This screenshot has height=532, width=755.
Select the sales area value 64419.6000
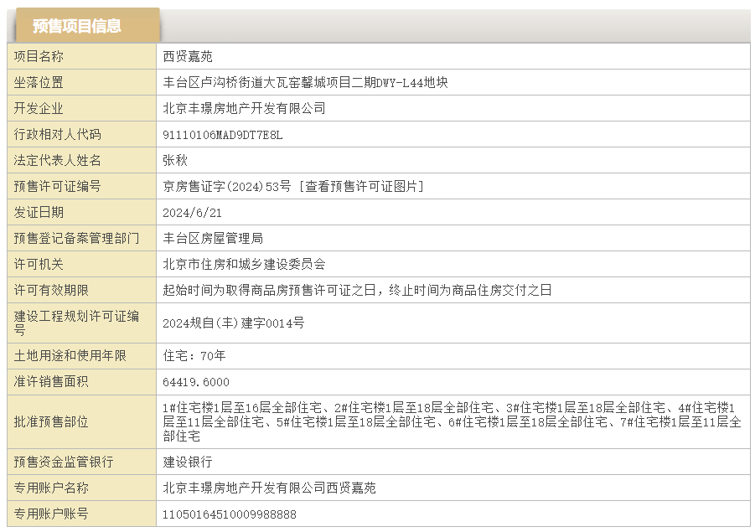click(x=196, y=382)
